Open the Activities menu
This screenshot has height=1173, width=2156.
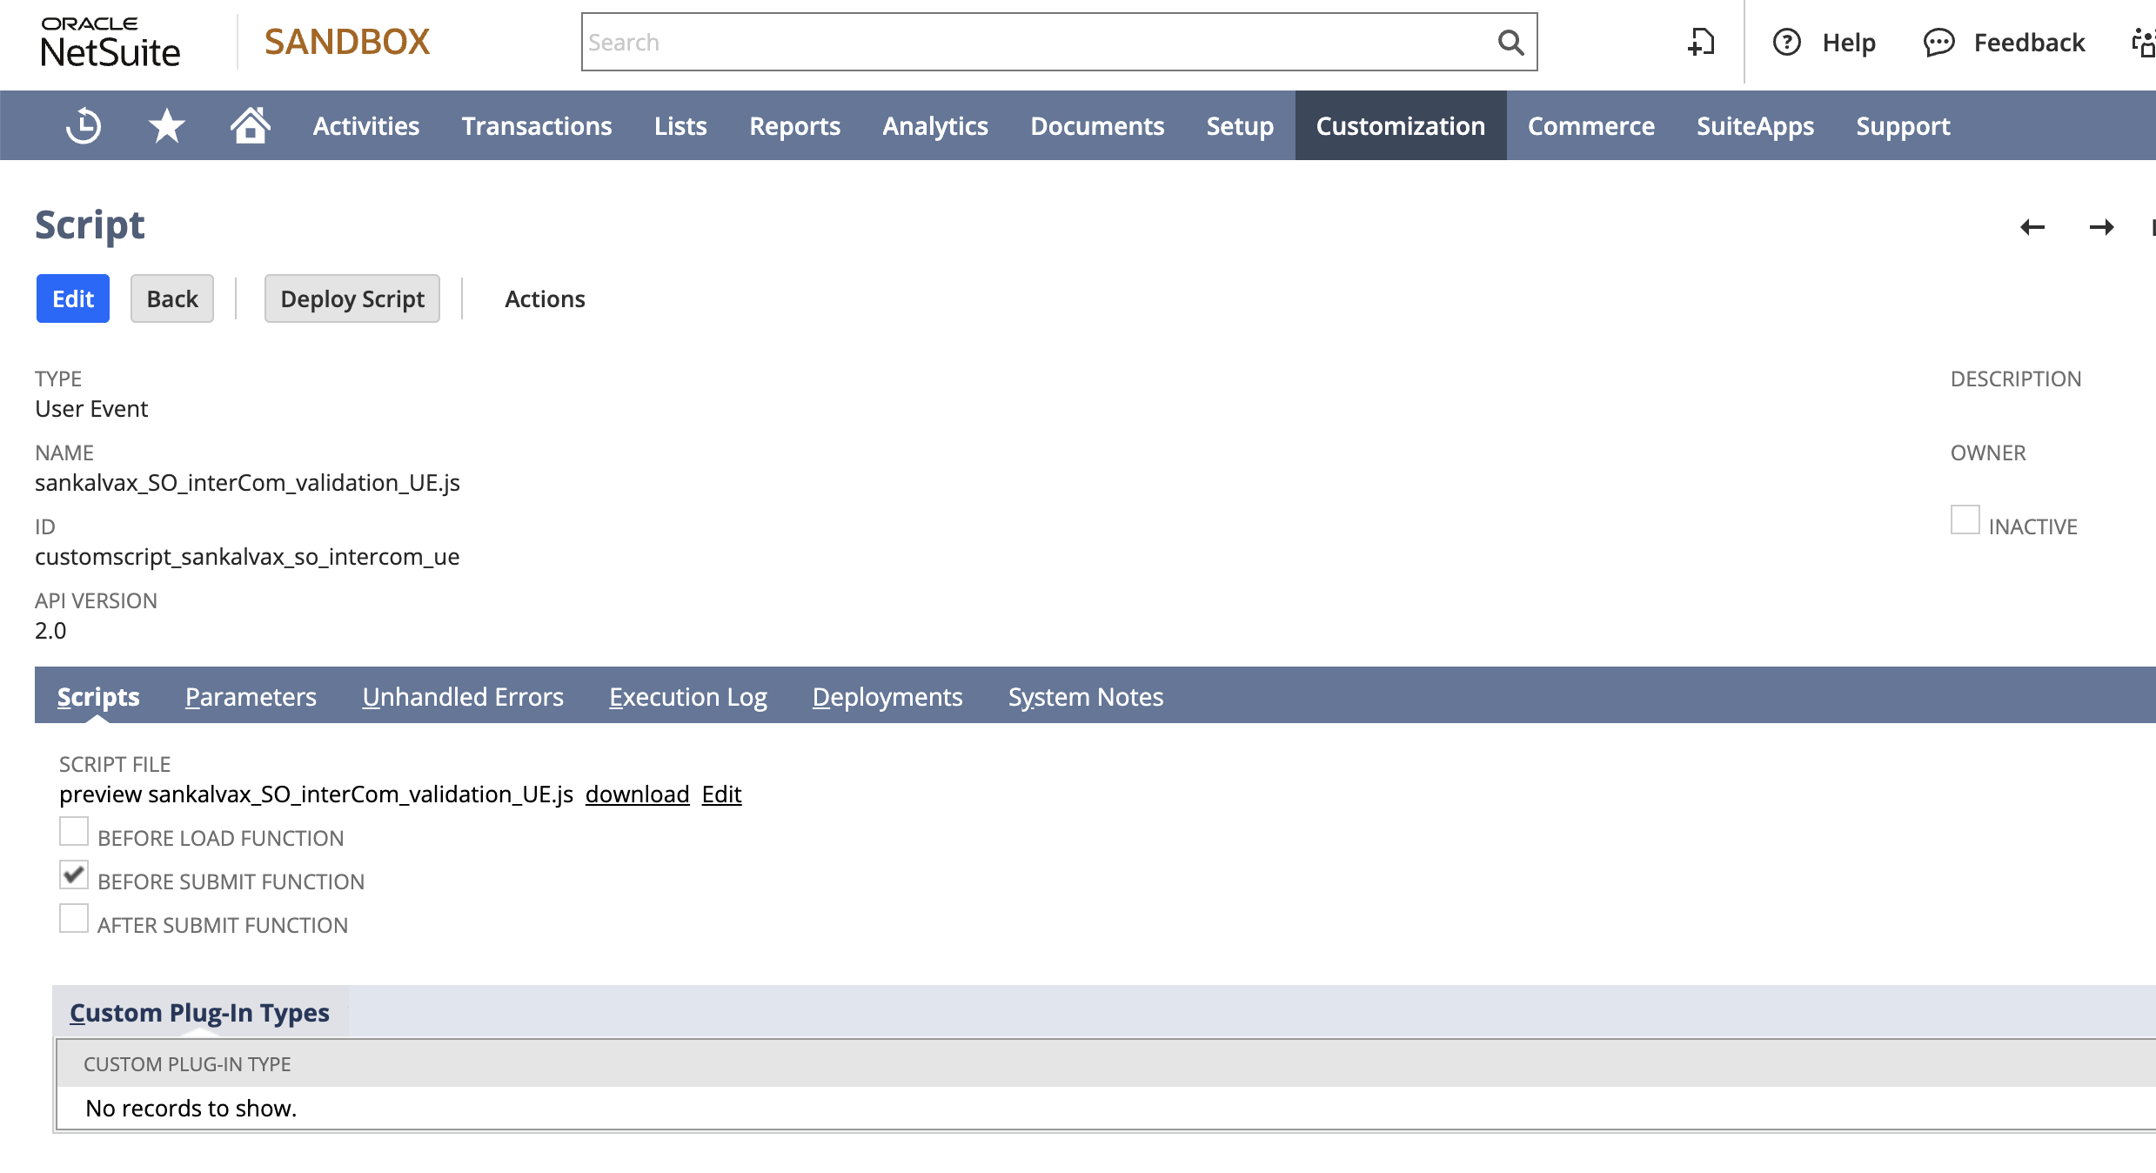point(366,126)
